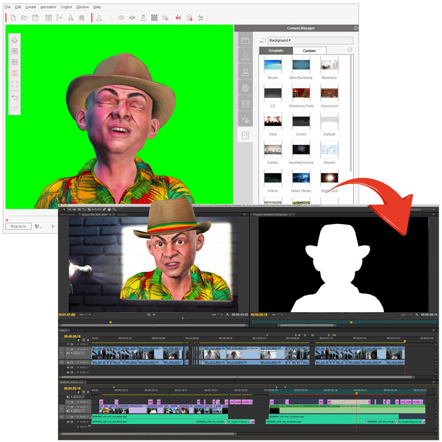Image resolution: width=442 pixels, height=442 pixels.
Task: Open the Eye settings tool
Action: click(122, 18)
